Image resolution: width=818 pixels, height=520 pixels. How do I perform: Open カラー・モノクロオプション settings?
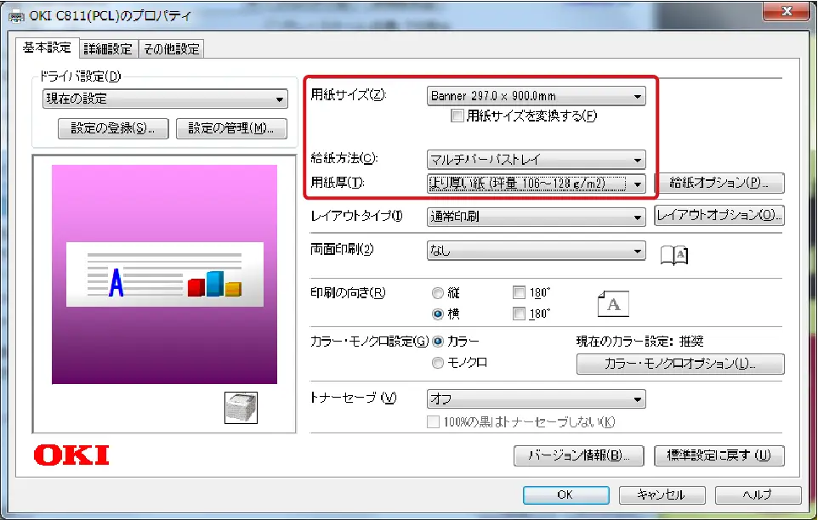pyautogui.click(x=680, y=364)
